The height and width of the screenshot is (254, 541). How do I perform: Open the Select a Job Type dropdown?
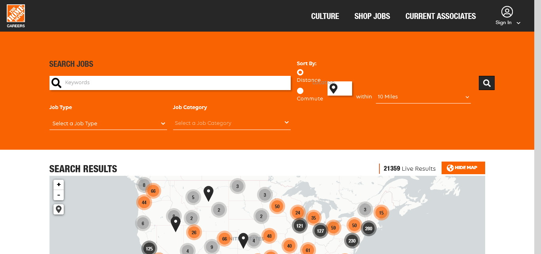click(108, 124)
